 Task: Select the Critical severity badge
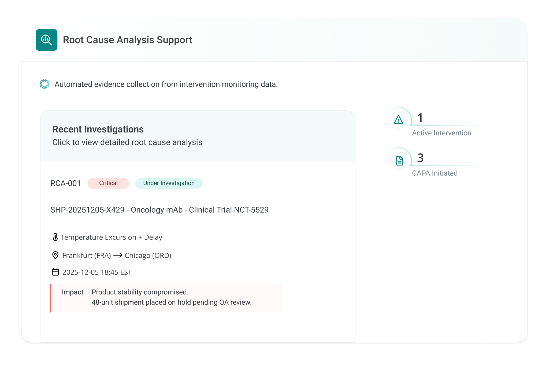point(108,183)
